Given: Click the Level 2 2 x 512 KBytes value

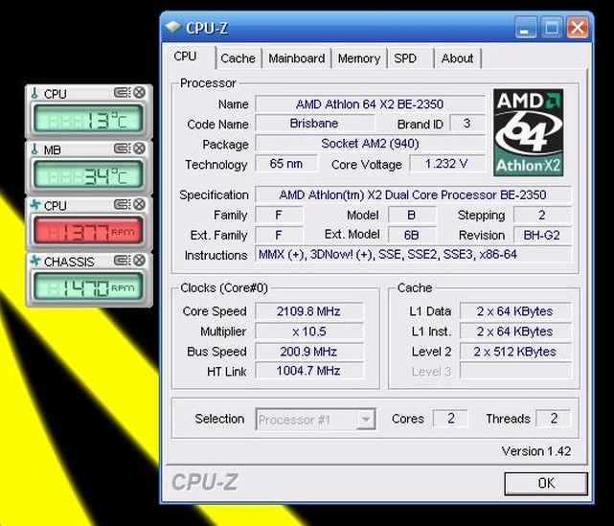Looking at the screenshot, I should coord(515,352).
